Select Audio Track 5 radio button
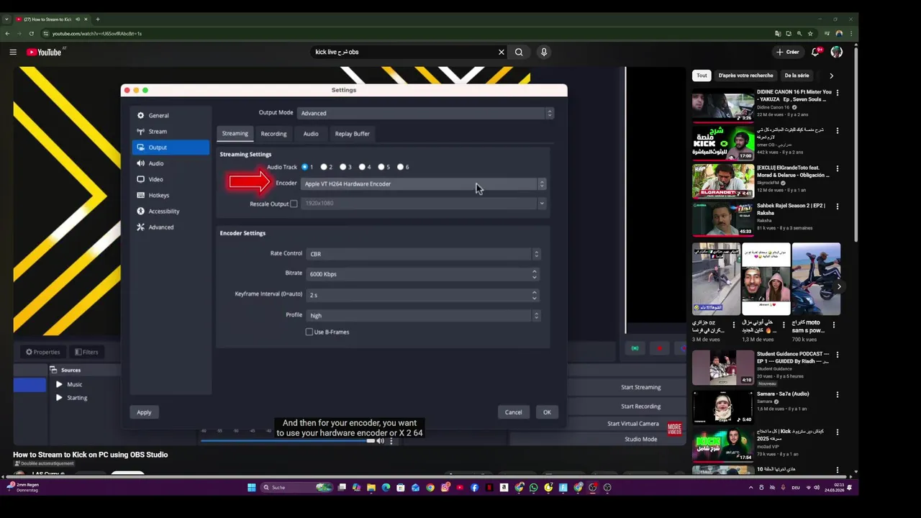The image size is (921, 518). coord(381,167)
